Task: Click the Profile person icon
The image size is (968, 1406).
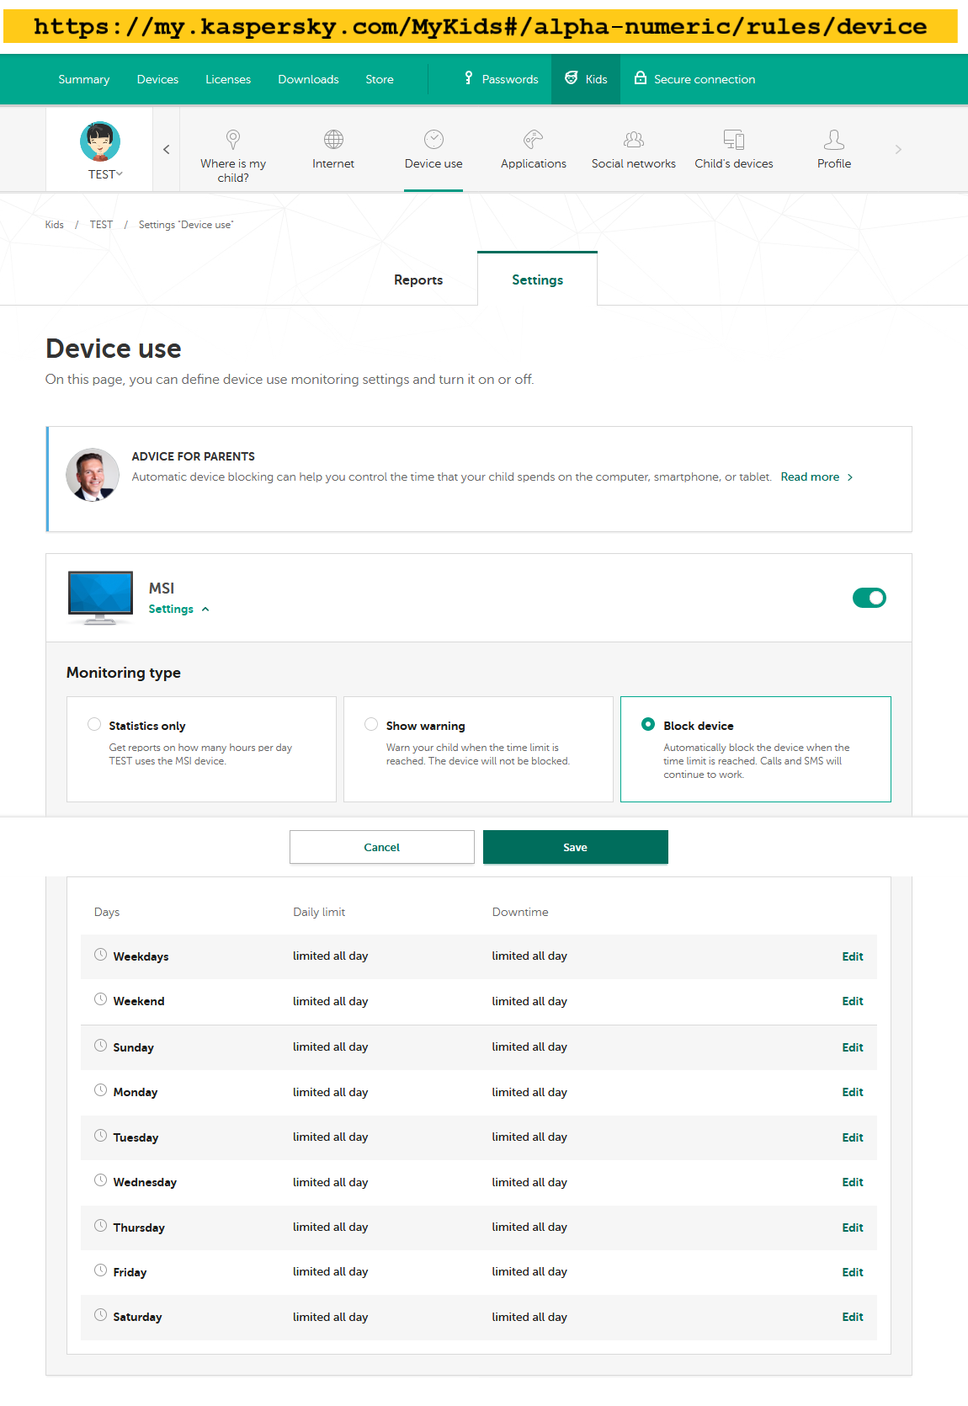Action: [x=834, y=139]
